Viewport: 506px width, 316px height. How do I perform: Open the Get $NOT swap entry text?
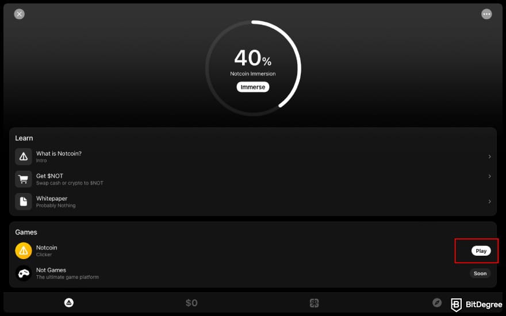(70, 179)
